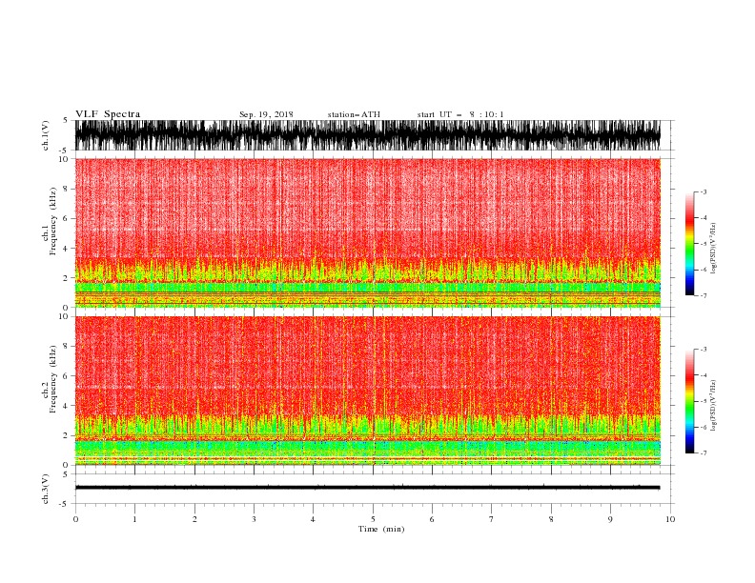This screenshot has width=755, height=583.
Task: Click the ch.3 flat waveform trace
Action: pyautogui.click(x=367, y=488)
